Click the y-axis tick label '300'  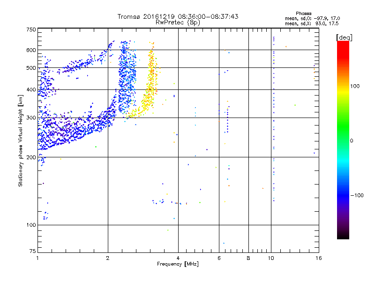(x=31, y=118)
